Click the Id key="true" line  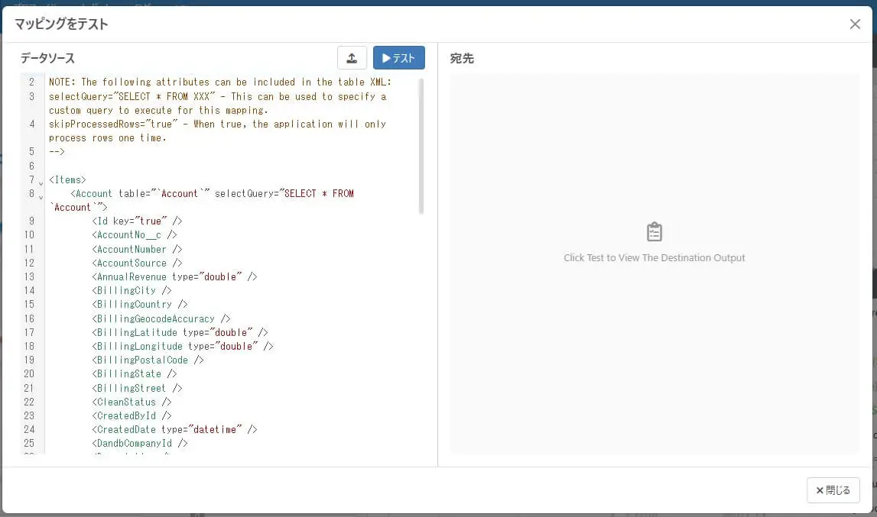click(137, 221)
